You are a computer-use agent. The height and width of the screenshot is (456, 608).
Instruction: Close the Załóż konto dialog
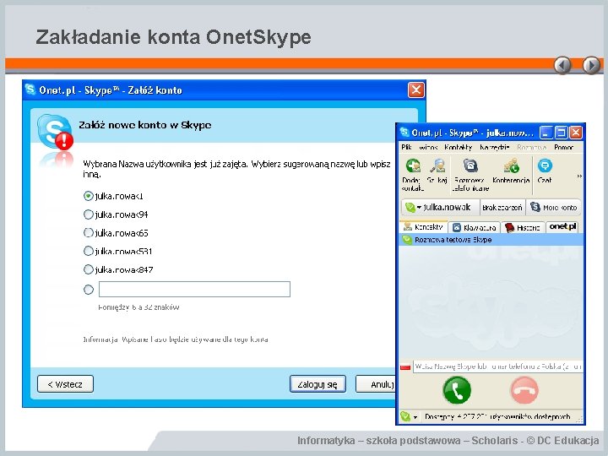(416, 90)
